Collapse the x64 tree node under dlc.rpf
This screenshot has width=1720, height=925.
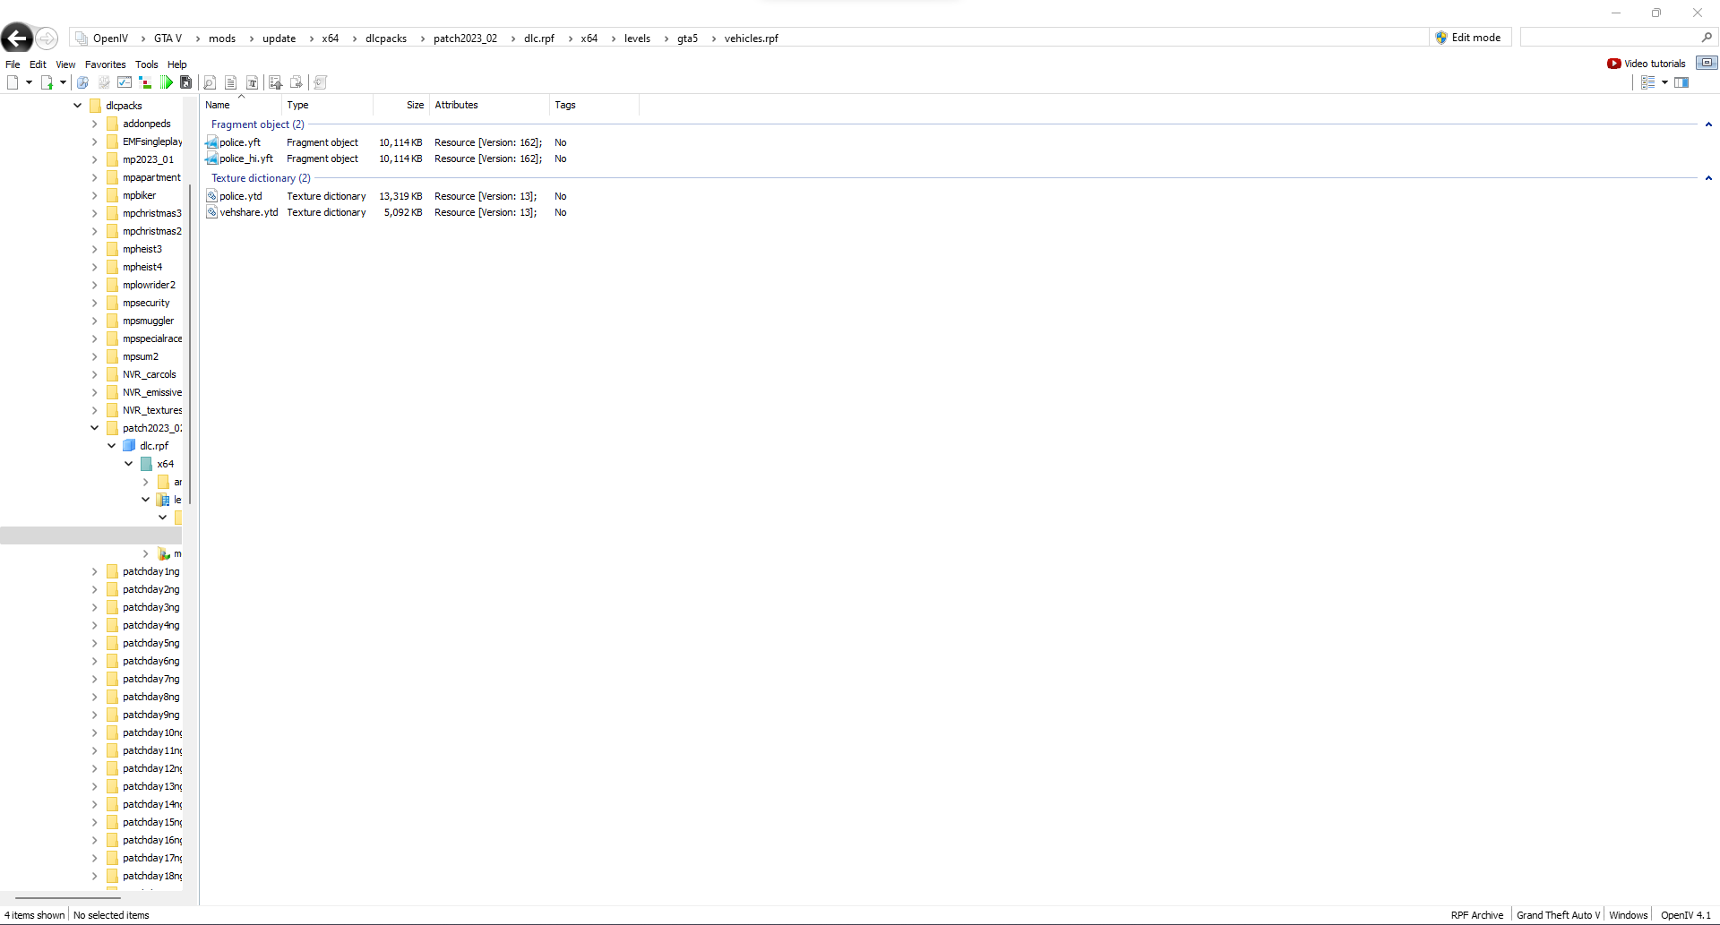click(129, 464)
